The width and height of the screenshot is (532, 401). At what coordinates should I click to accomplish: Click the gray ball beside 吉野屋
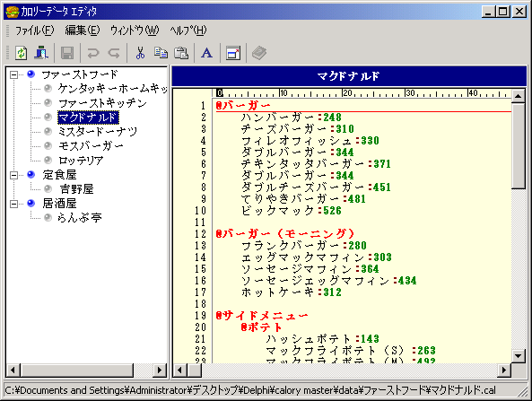(48, 189)
